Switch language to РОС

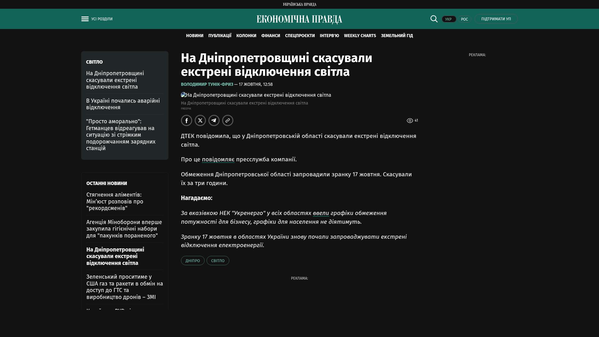(x=464, y=19)
